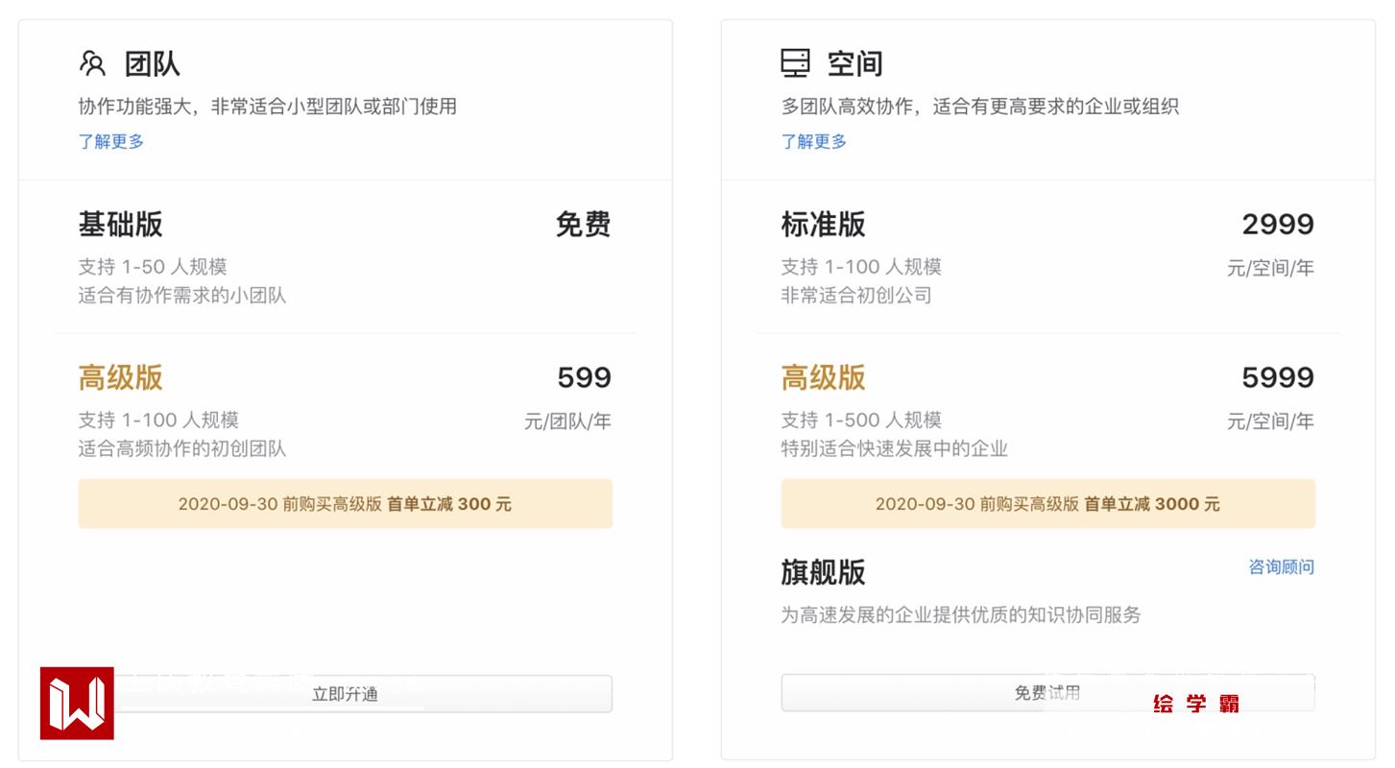This screenshot has width=1395, height=768.
Task: Click the space (空间) server icon
Action: coord(795,63)
